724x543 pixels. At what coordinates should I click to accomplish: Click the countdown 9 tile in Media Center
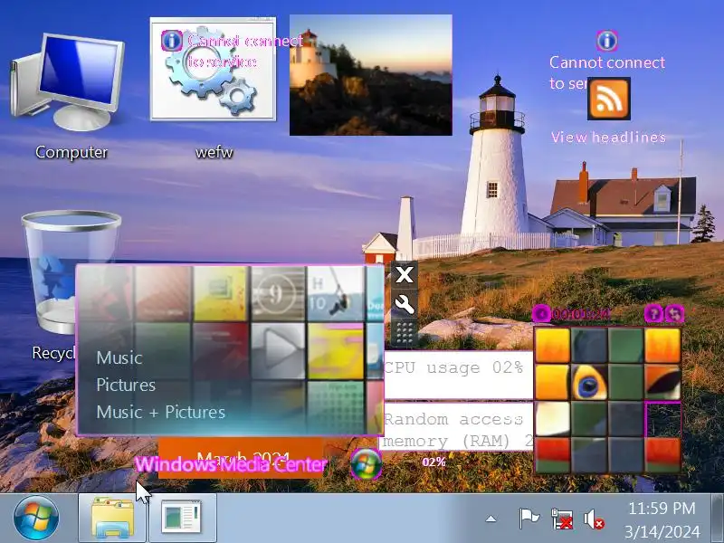click(278, 293)
